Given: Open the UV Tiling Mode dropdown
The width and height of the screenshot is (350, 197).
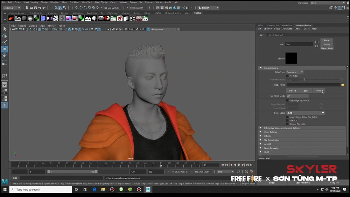Looking at the screenshot, I should coord(297,96).
